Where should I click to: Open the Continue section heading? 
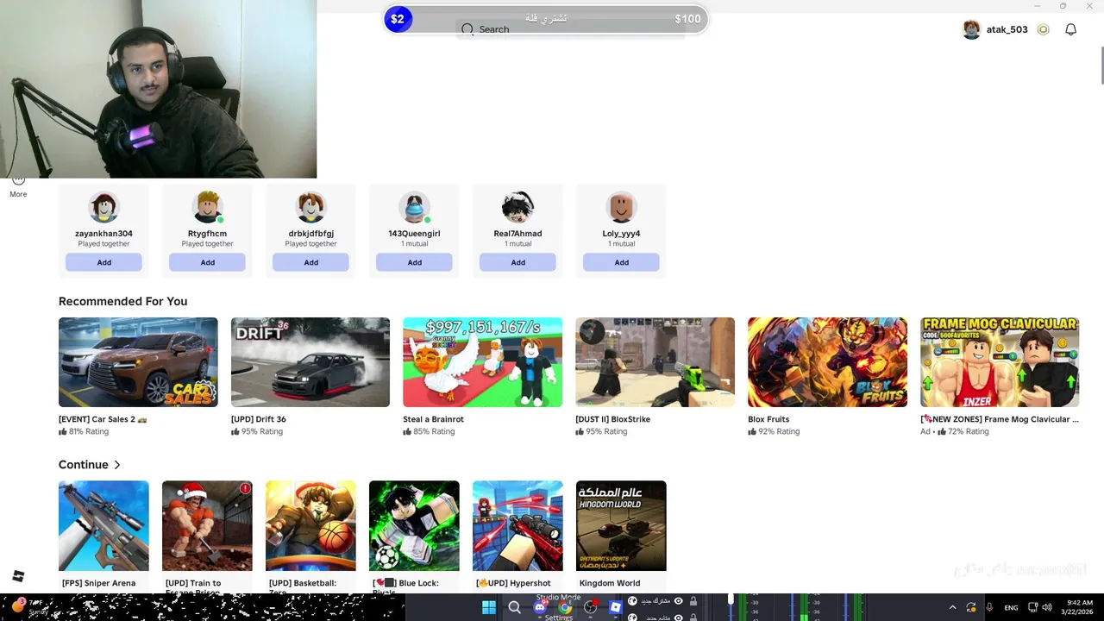point(83,465)
